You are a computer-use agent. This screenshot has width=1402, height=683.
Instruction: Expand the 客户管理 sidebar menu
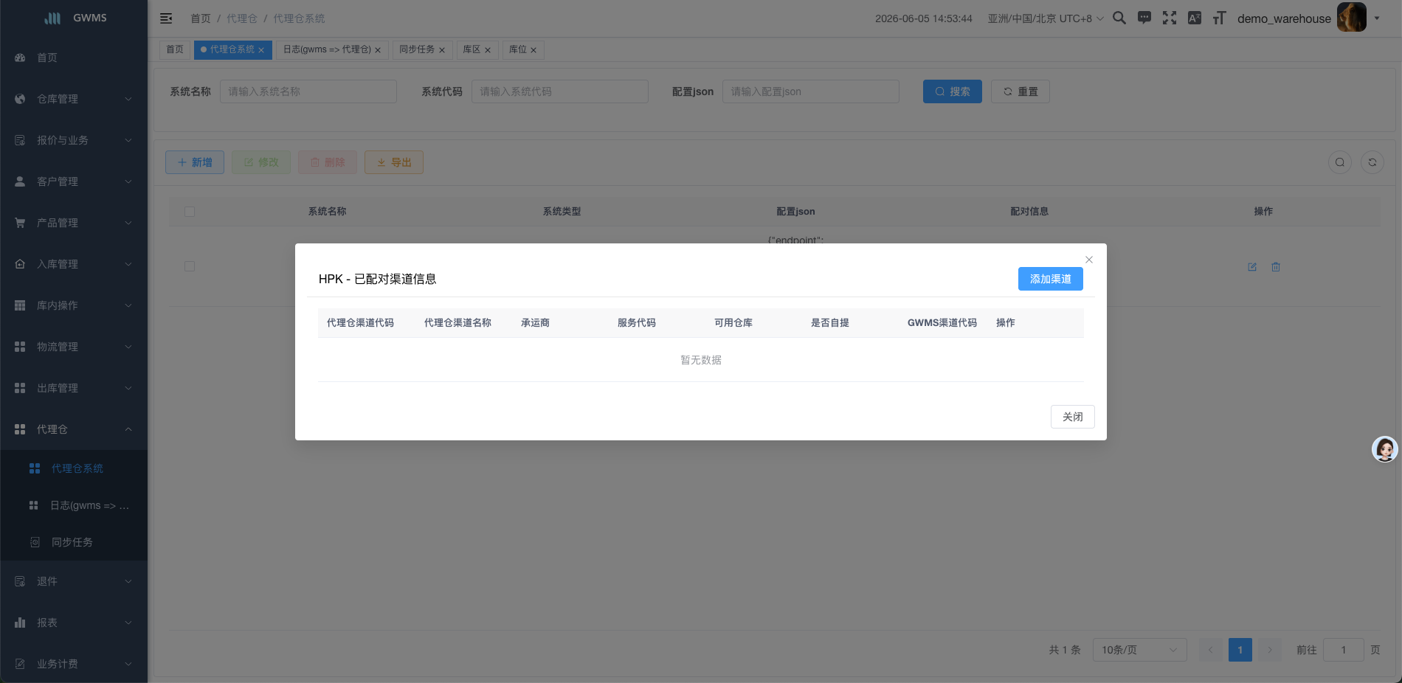74,181
